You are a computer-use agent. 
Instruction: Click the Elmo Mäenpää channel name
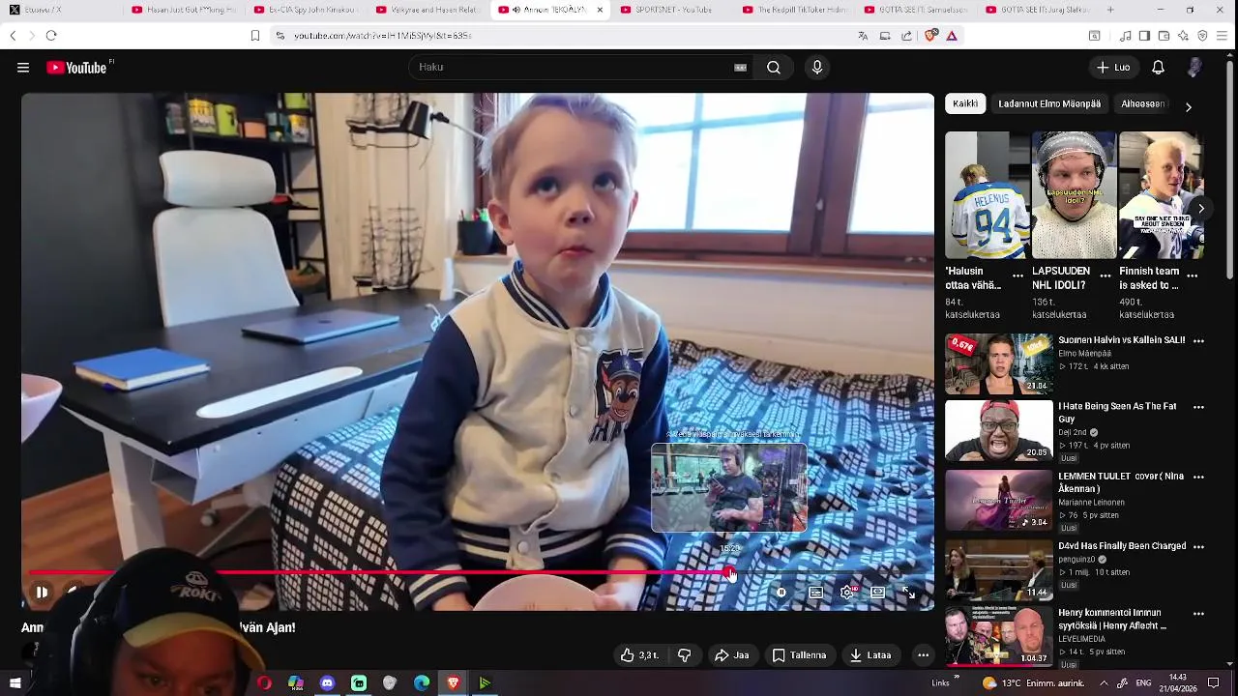click(x=1084, y=354)
